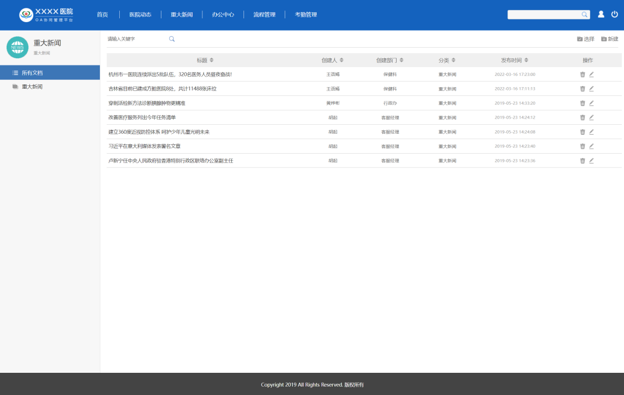Click trash icon for 改善医疗服务 row

pyautogui.click(x=582, y=118)
